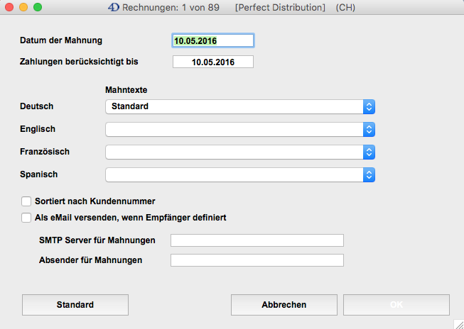
Task: Expand the Französisch Mahntexte dropdown
Action: tap(239, 152)
